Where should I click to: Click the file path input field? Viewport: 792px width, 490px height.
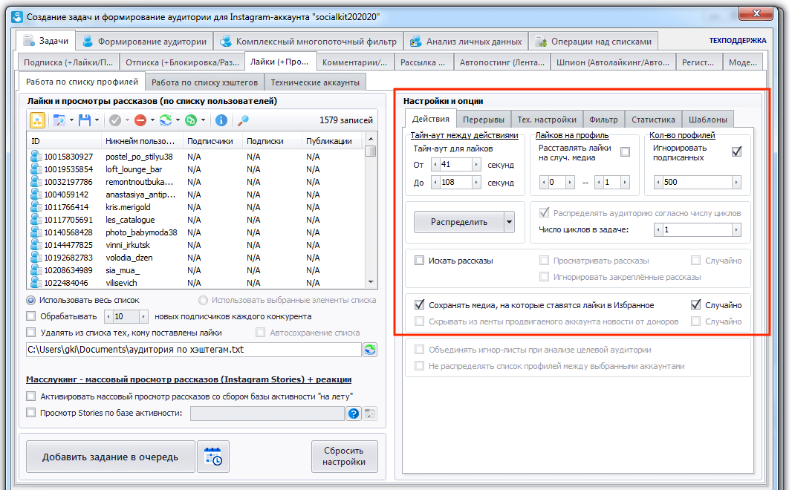pyautogui.click(x=193, y=349)
